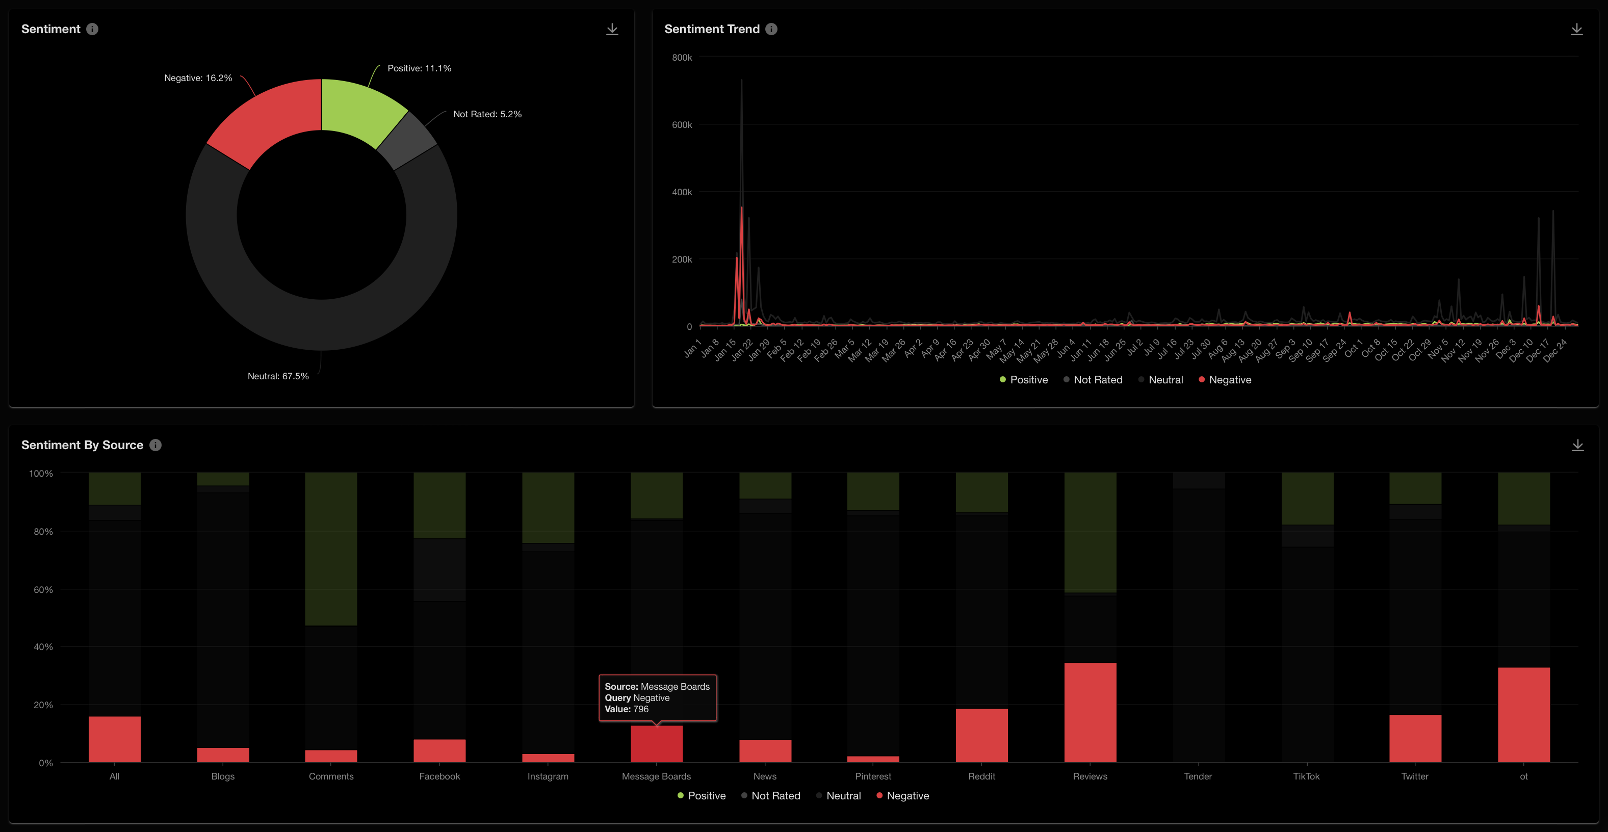Expand details for the Message Boards tooltip
The image size is (1608, 832).
[657, 697]
